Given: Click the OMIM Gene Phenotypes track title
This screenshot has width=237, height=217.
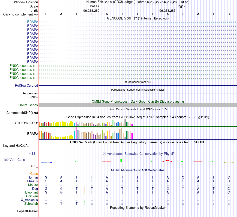Looking at the screenshot, I should (x=138, y=102).
